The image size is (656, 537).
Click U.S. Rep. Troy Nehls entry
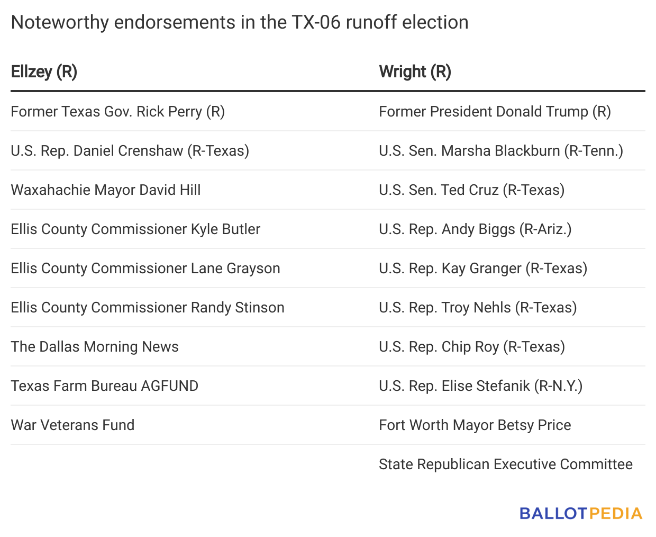[478, 308]
